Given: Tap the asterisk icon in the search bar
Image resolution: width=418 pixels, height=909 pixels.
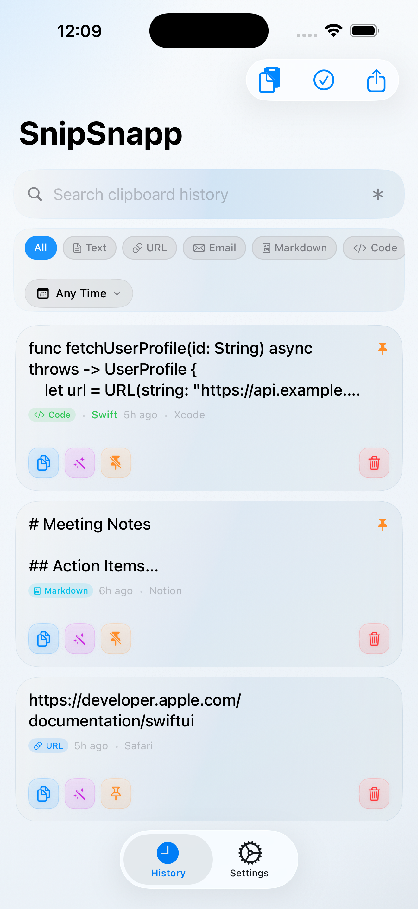Looking at the screenshot, I should click(x=377, y=194).
